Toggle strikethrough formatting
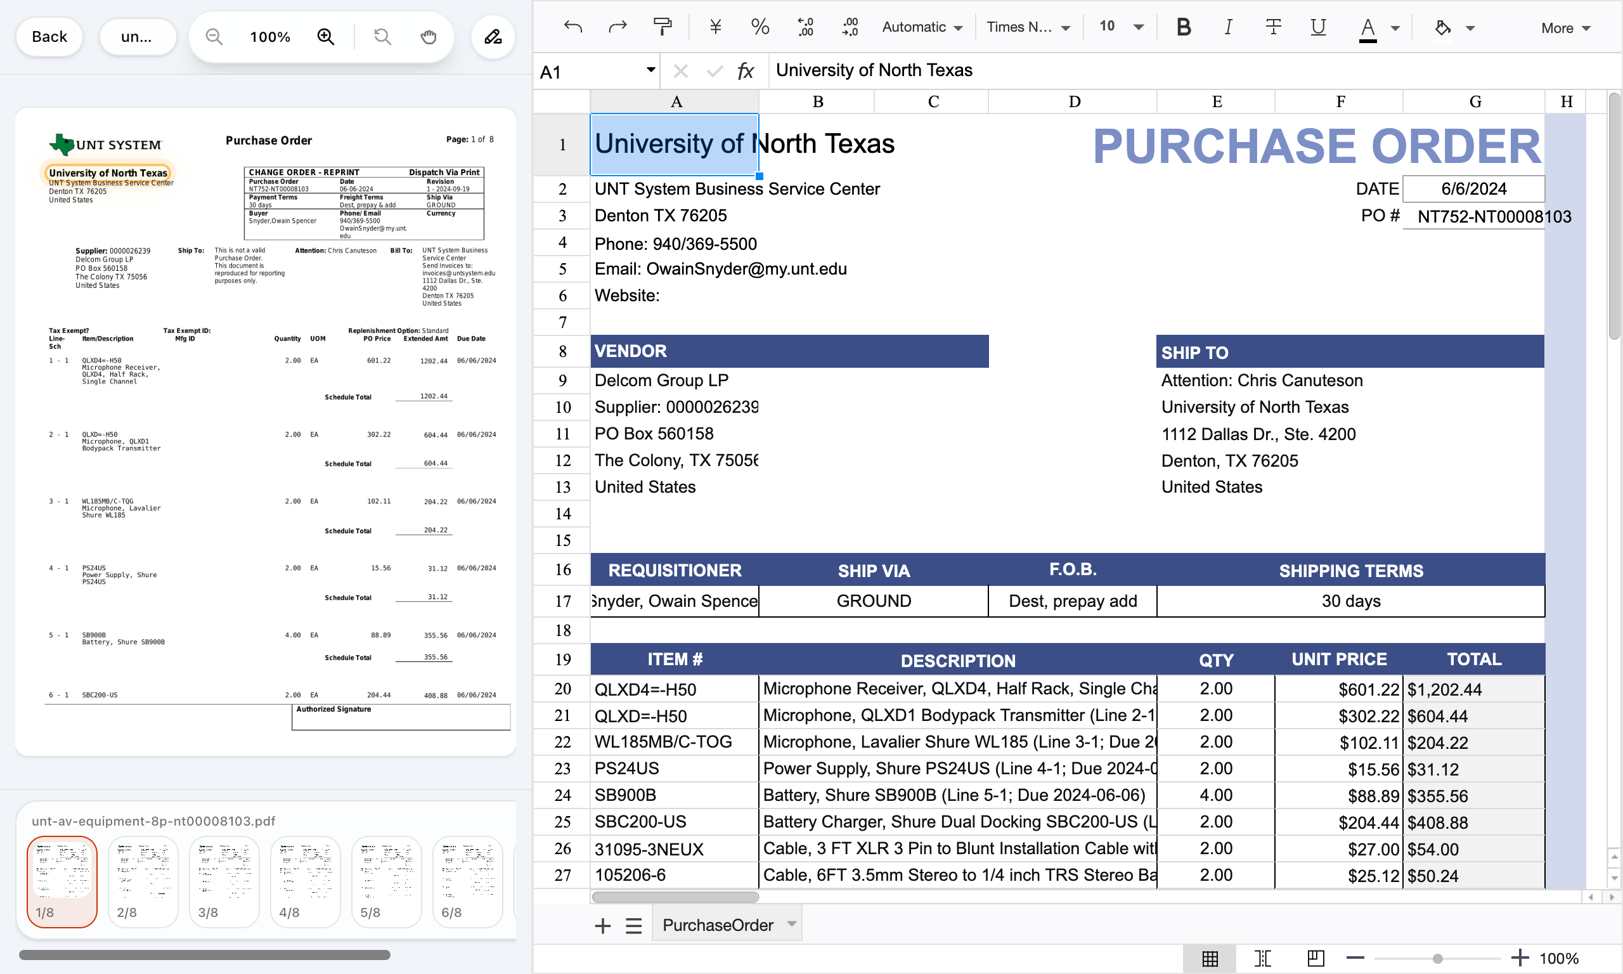Image resolution: width=1623 pixels, height=974 pixels. 1273,27
